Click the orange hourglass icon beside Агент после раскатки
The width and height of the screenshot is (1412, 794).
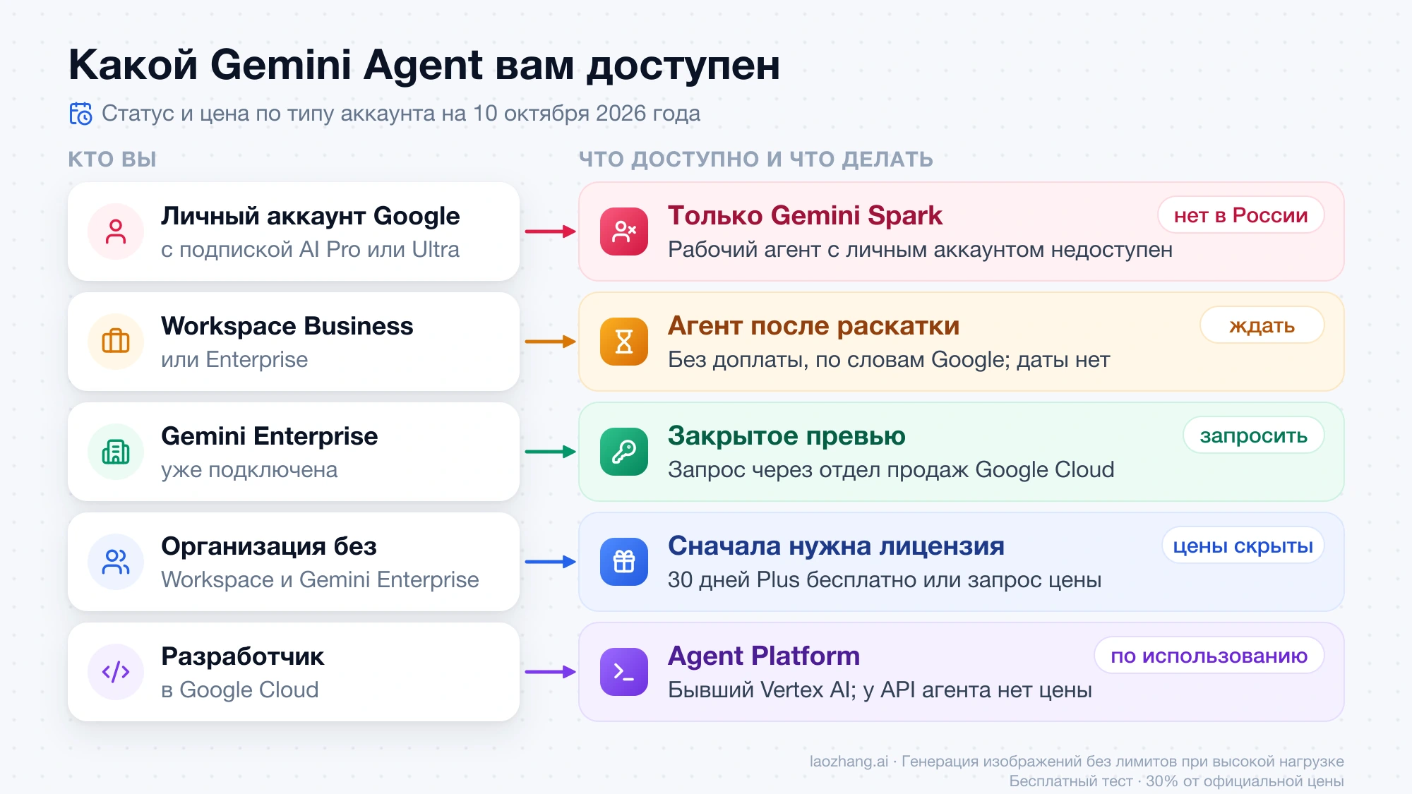click(x=624, y=342)
